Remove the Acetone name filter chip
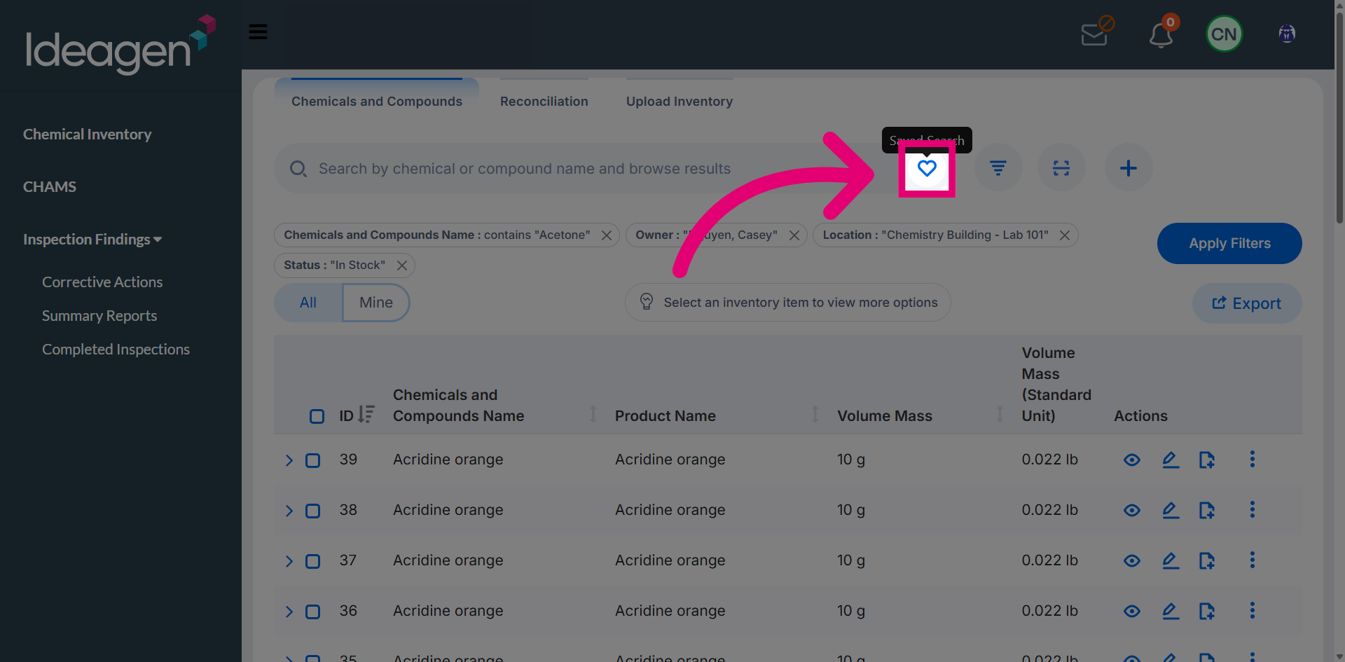Viewport: 1345px width, 662px height. (607, 235)
